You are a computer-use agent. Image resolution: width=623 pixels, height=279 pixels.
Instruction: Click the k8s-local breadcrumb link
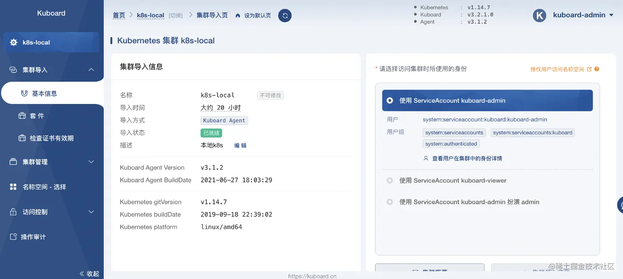coord(151,15)
